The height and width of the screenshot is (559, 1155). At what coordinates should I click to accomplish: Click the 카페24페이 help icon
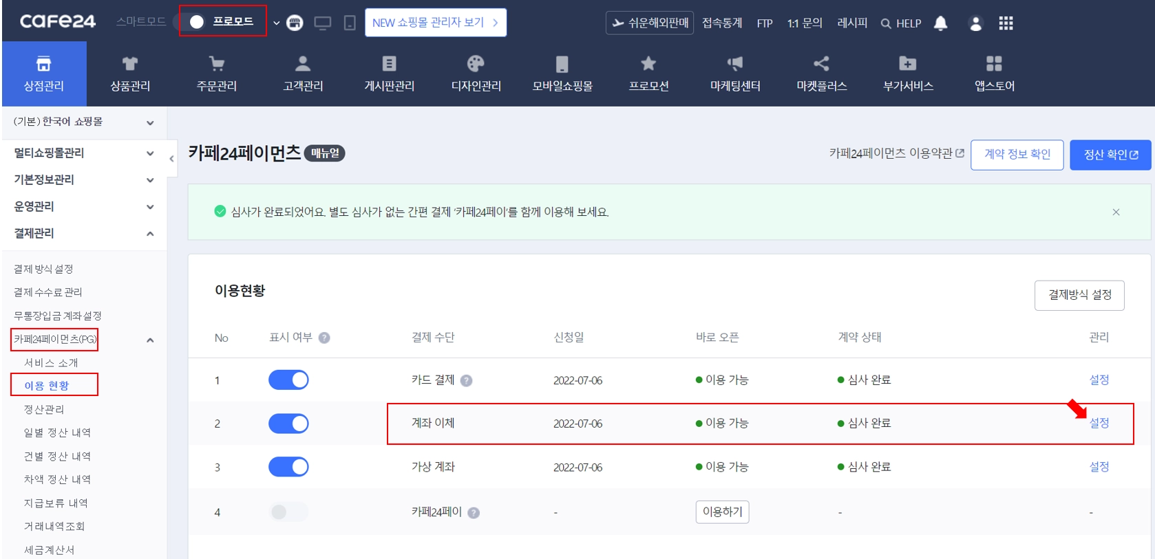point(474,512)
